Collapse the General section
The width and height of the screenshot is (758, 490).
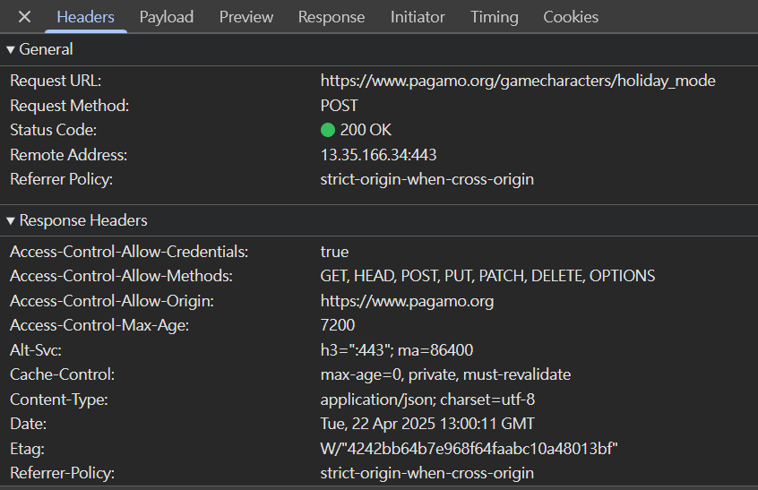coord(11,50)
